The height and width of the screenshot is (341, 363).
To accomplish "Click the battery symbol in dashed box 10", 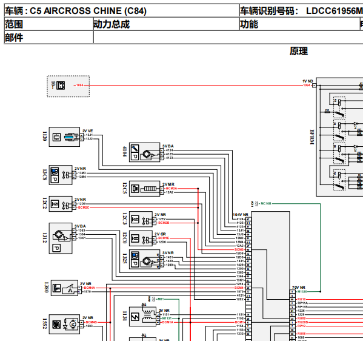I will tap(61, 86).
